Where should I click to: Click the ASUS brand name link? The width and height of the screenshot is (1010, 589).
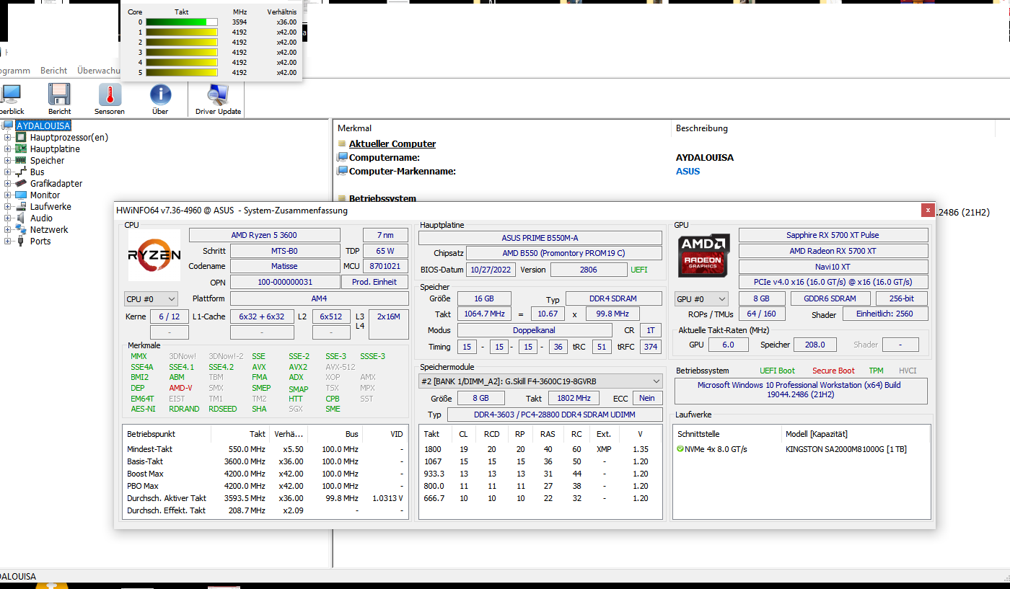coord(688,171)
